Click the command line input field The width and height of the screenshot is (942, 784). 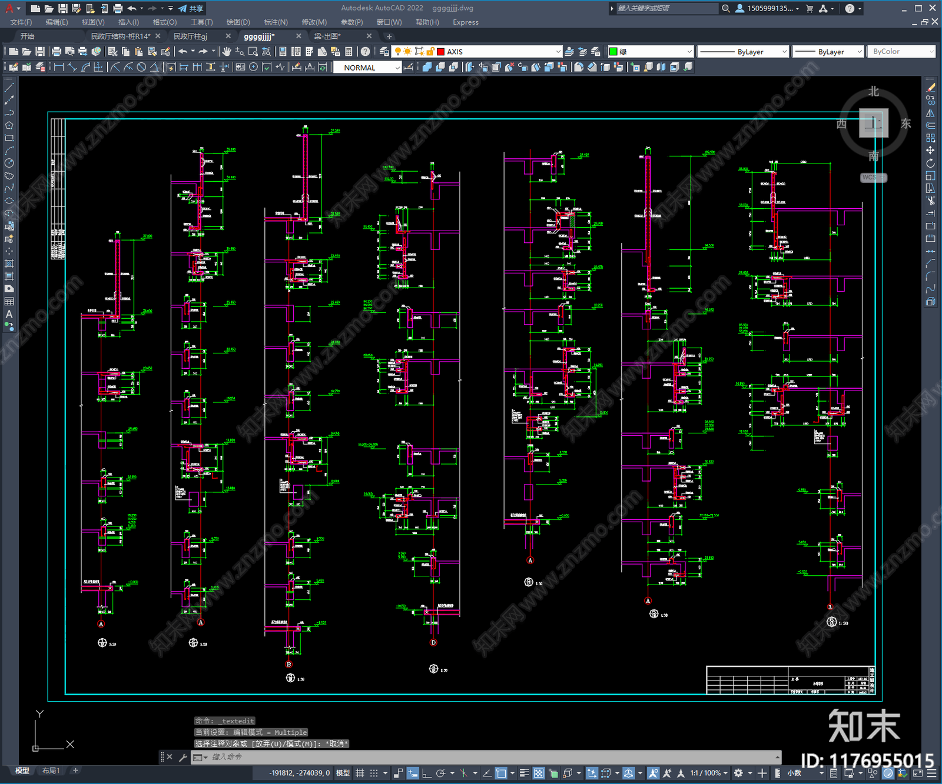point(492,757)
